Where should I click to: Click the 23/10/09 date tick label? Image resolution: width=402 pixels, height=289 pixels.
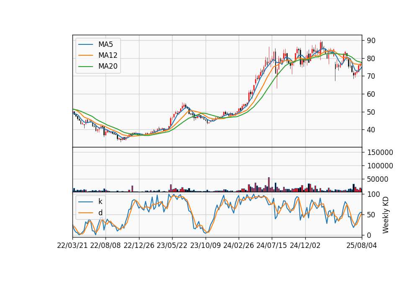point(205,245)
